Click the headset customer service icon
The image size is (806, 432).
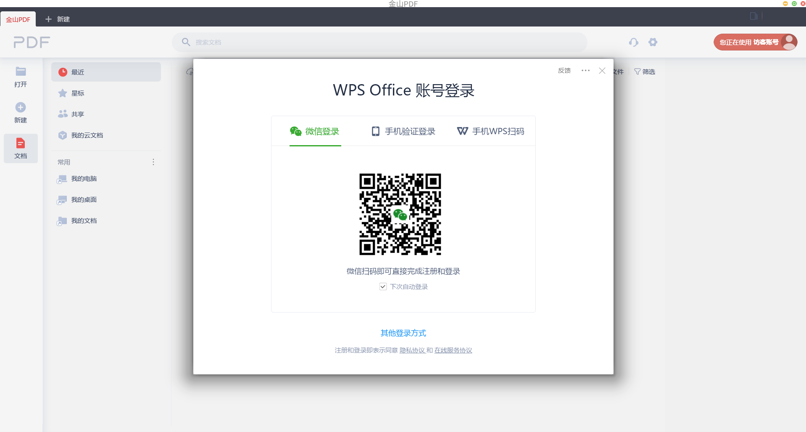(x=633, y=42)
